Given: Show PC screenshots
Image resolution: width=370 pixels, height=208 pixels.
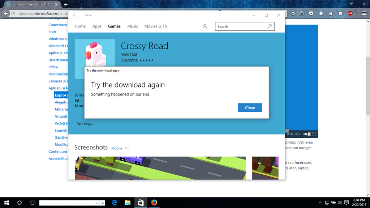Looking at the screenshot, I should click(x=127, y=148).
